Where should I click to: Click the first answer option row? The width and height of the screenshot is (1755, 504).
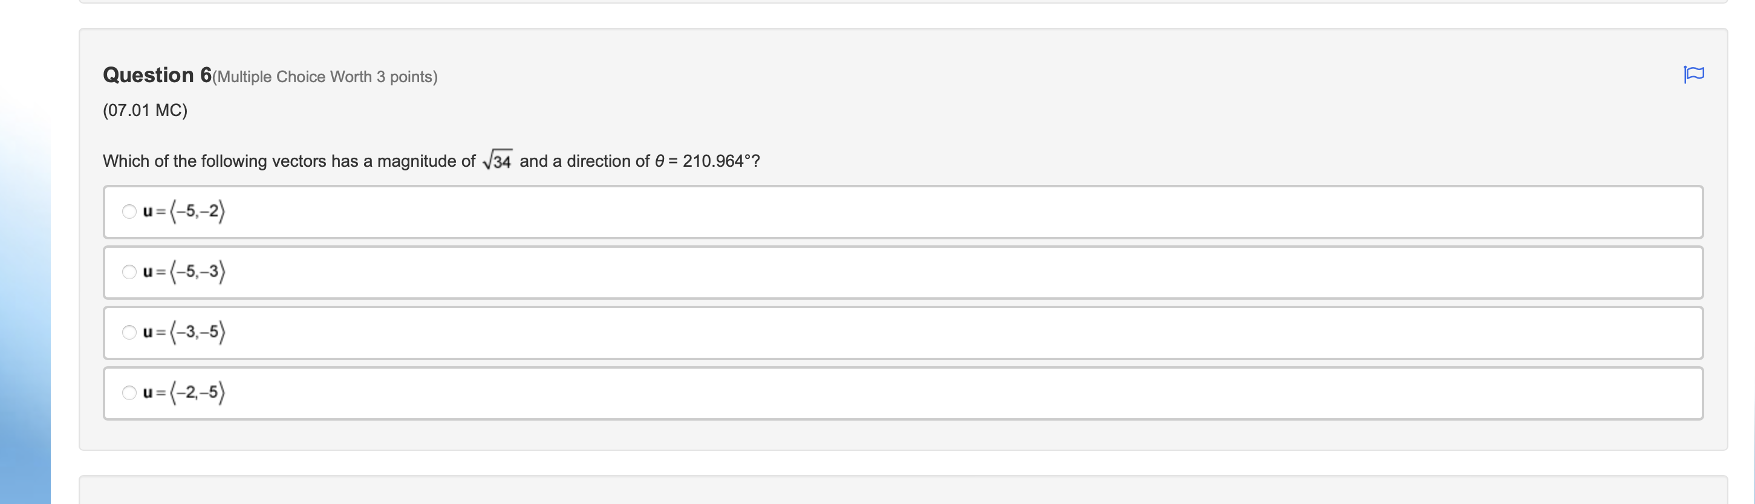[886, 212]
